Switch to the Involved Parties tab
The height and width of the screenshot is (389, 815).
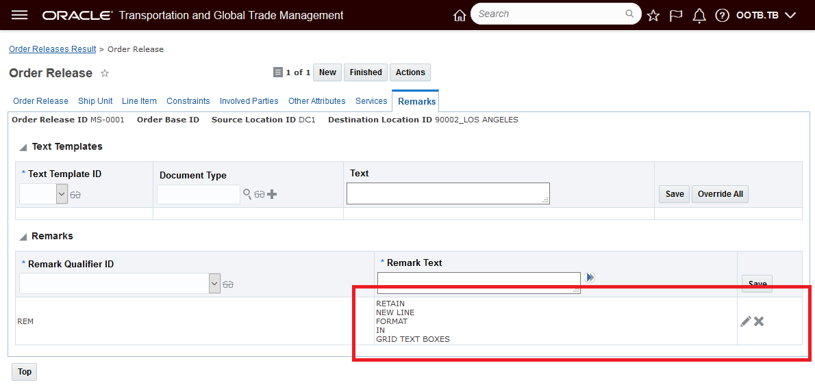point(249,101)
